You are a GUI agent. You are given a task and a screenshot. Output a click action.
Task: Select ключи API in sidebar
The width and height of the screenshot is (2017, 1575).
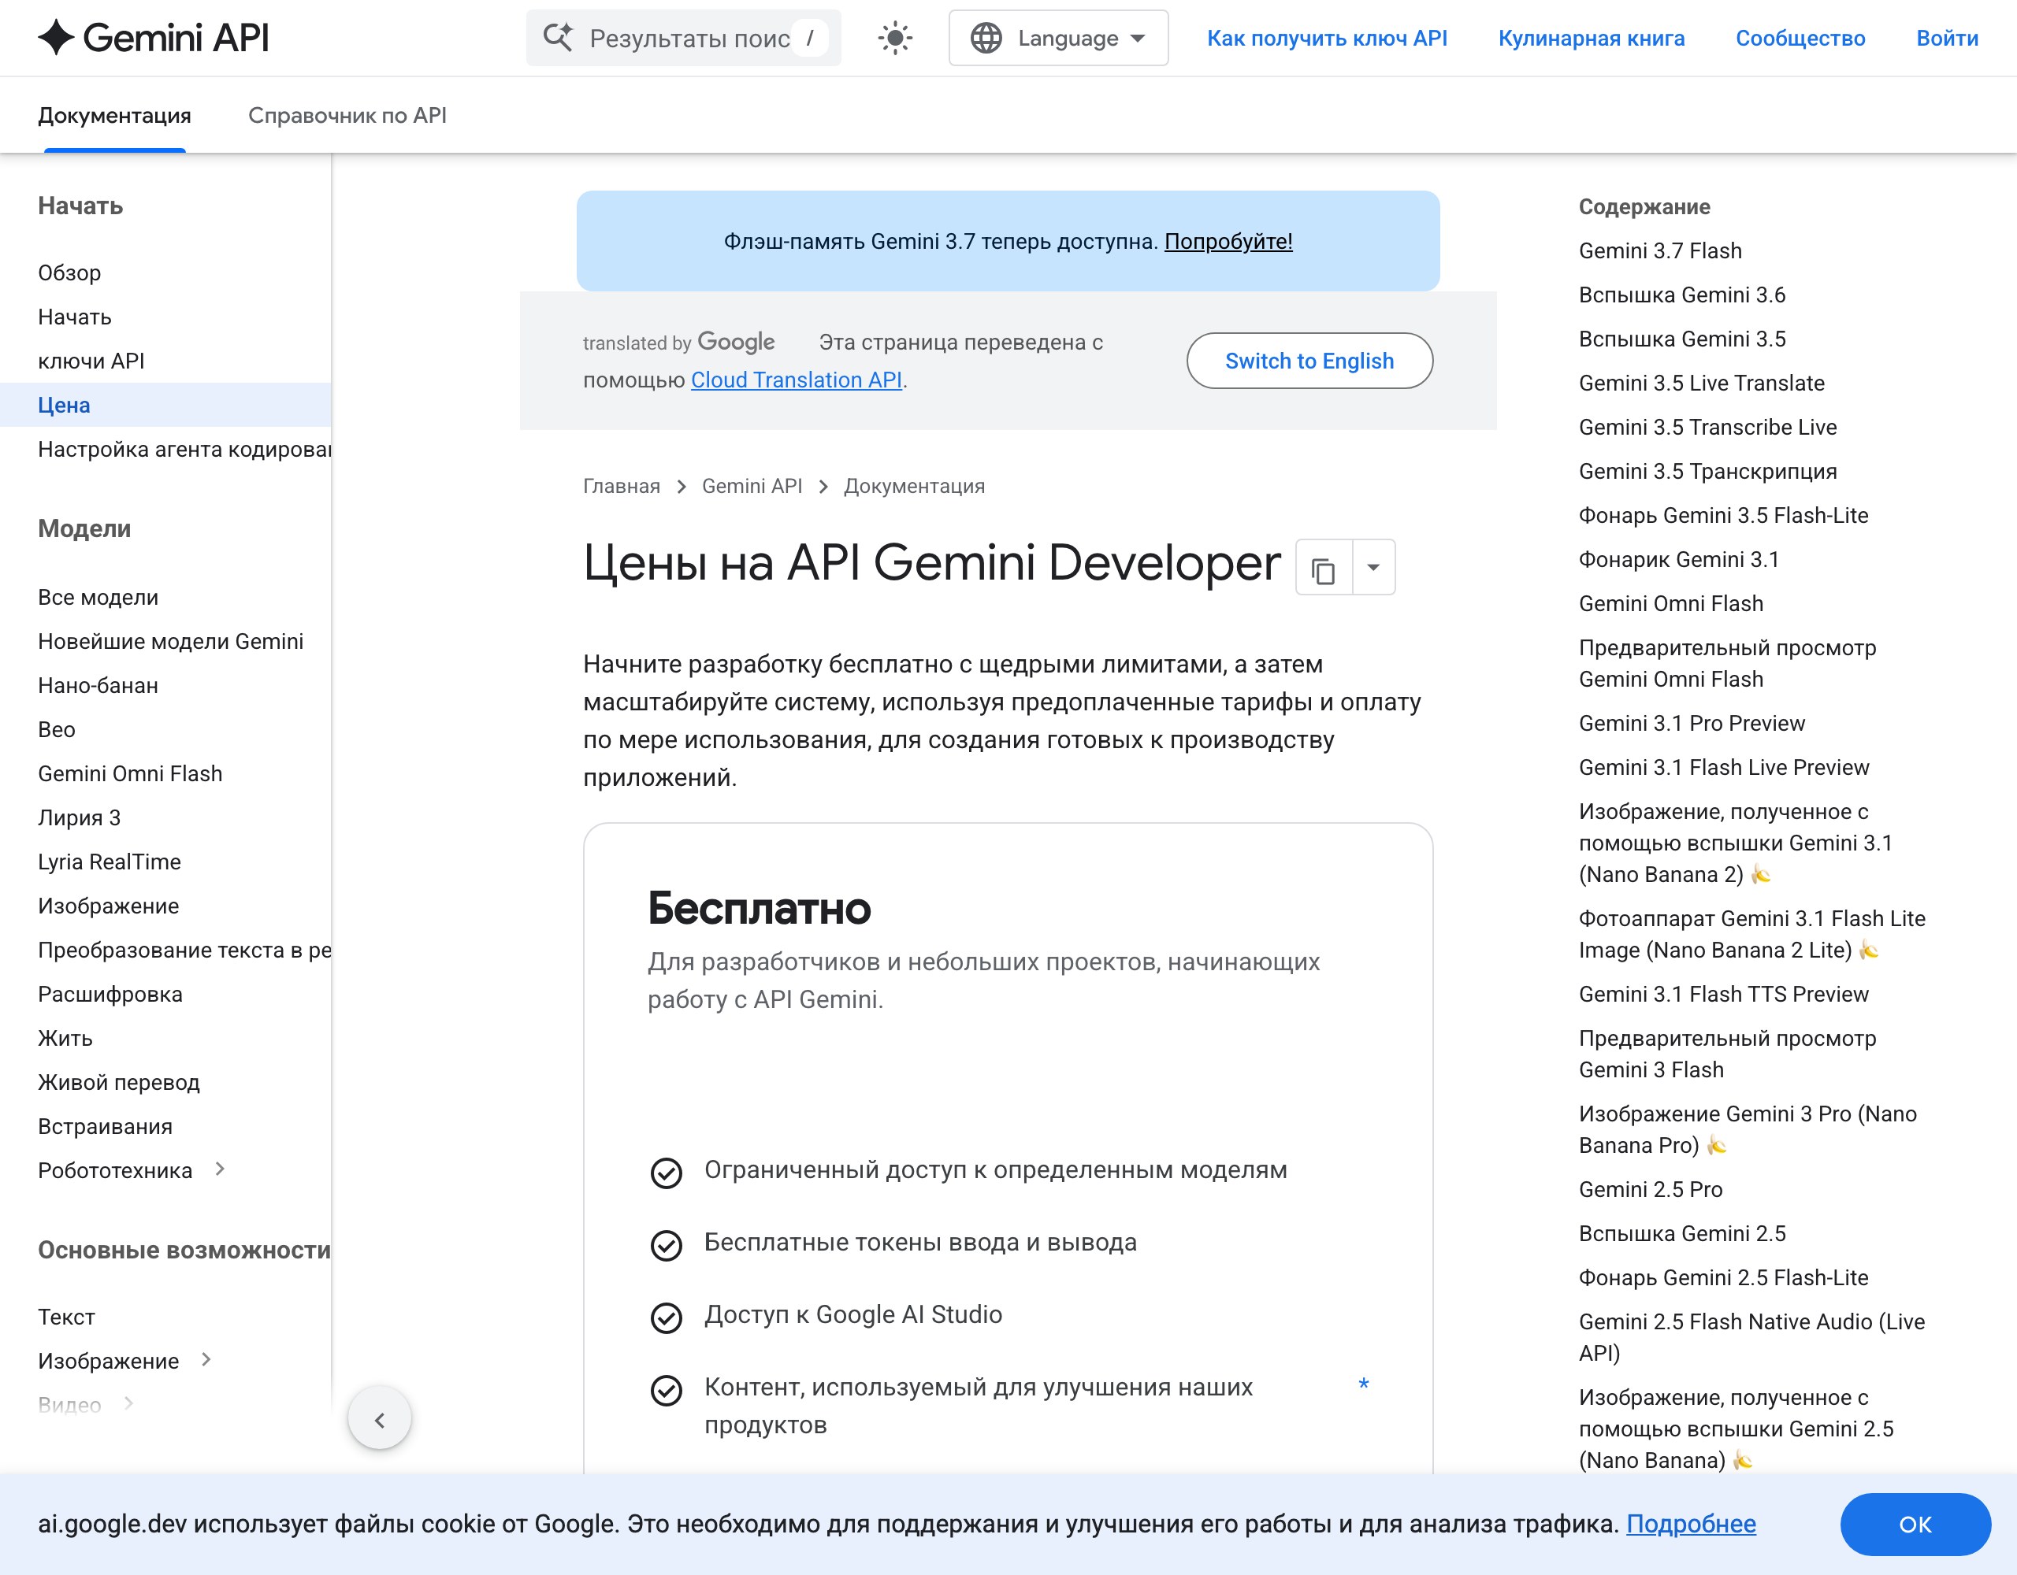pyautogui.click(x=91, y=361)
